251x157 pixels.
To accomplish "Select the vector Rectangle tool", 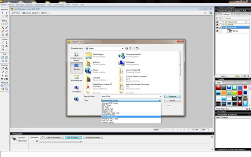I will 3,46.
